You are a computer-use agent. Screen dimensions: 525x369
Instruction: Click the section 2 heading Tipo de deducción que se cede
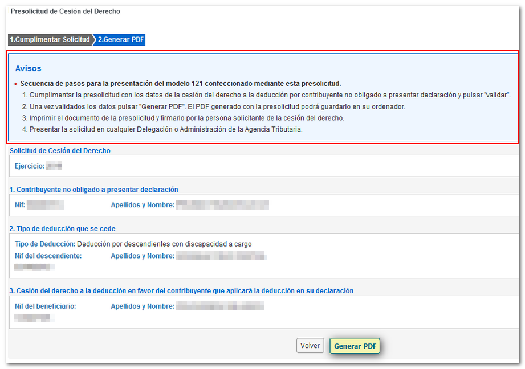coord(63,228)
